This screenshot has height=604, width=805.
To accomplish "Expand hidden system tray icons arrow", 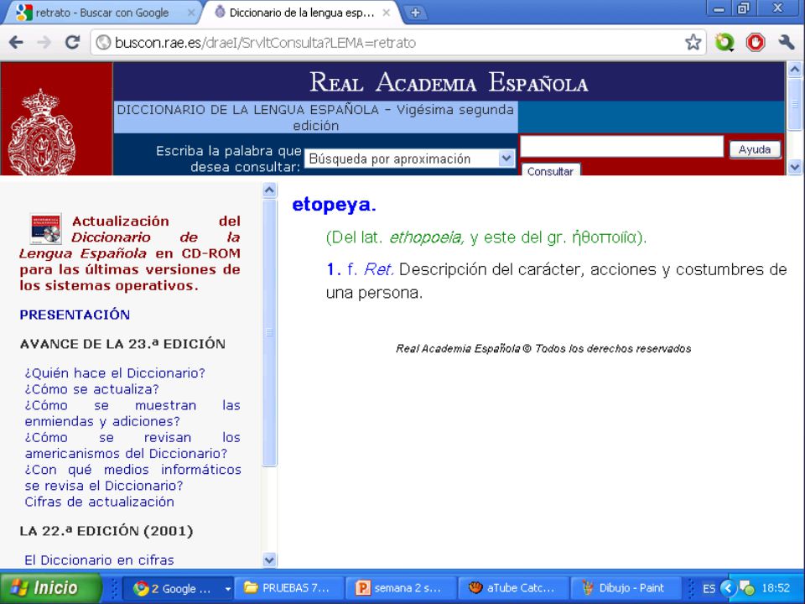I will coord(728,588).
